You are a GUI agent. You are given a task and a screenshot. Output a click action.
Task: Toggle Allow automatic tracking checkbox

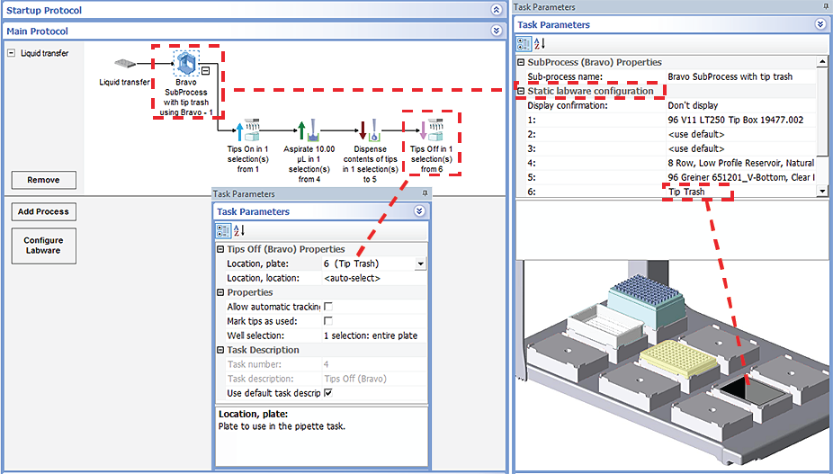click(328, 307)
